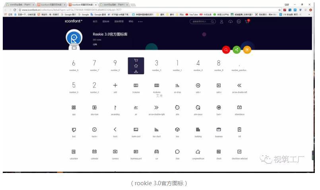This screenshot has height=190, width=320.
Task: Select the atm face icon
Action: 177,107
